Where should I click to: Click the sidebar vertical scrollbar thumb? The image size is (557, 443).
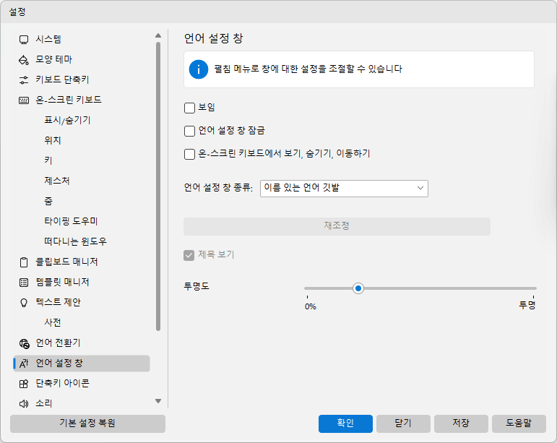click(x=158, y=186)
